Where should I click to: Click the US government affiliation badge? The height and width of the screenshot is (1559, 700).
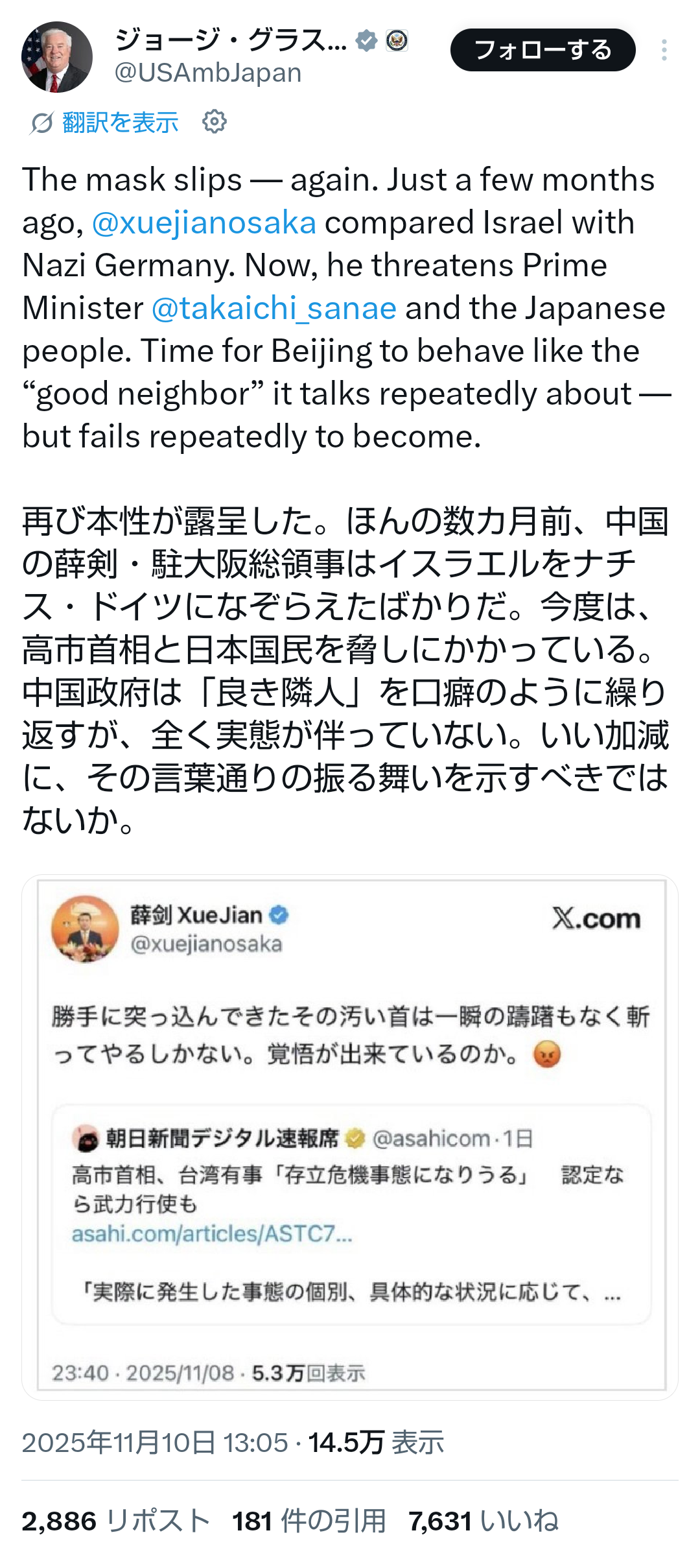click(x=397, y=41)
